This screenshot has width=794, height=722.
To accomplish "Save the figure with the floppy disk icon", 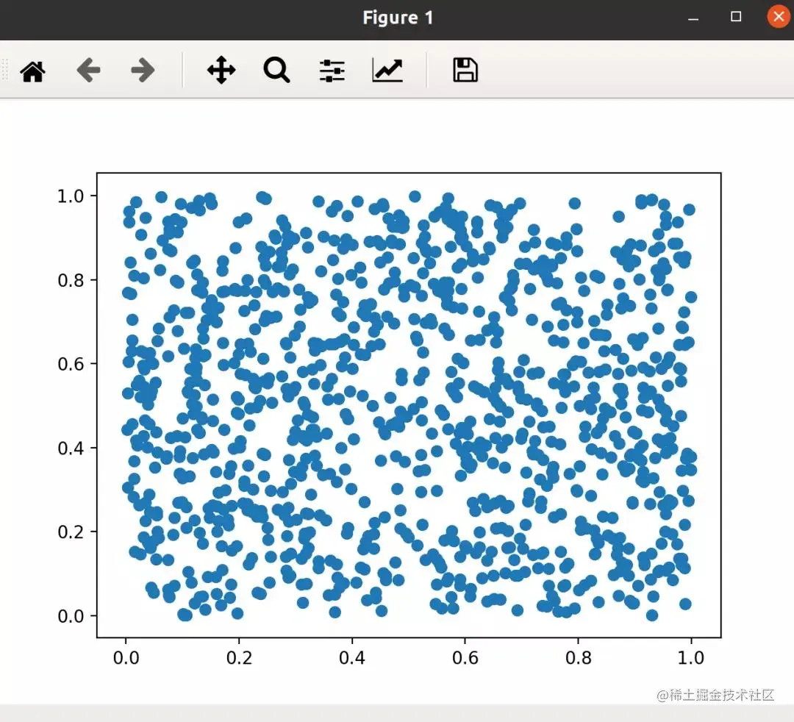I will pos(465,70).
